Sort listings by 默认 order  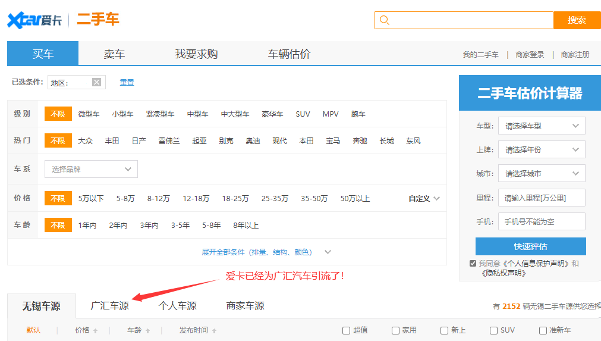click(x=33, y=330)
